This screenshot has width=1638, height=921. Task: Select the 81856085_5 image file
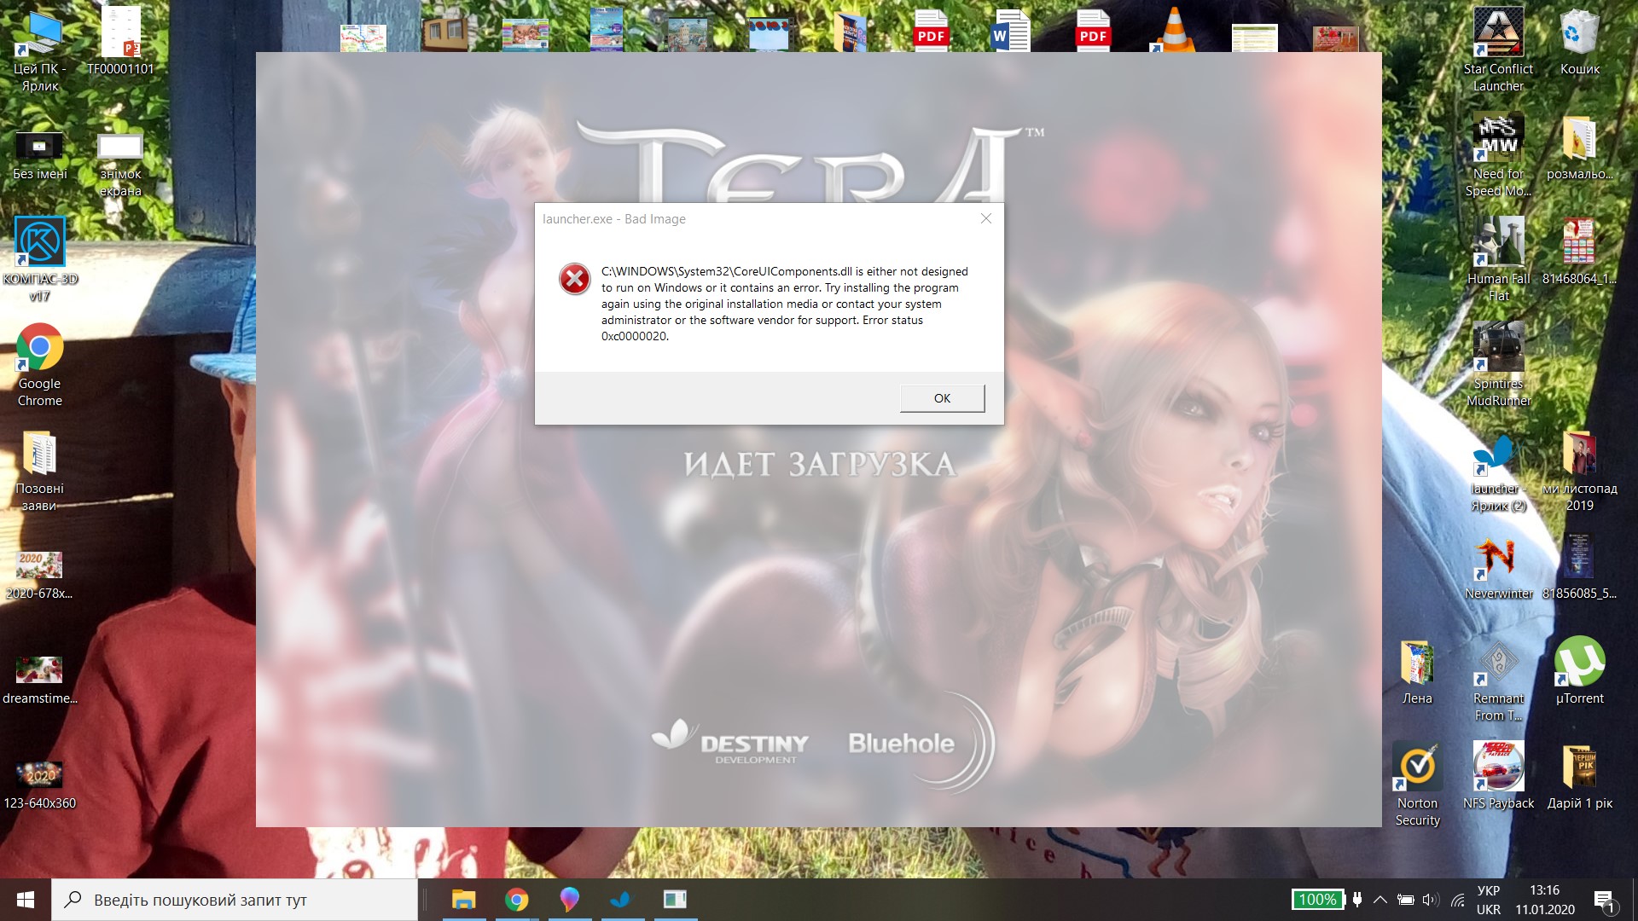click(x=1579, y=566)
